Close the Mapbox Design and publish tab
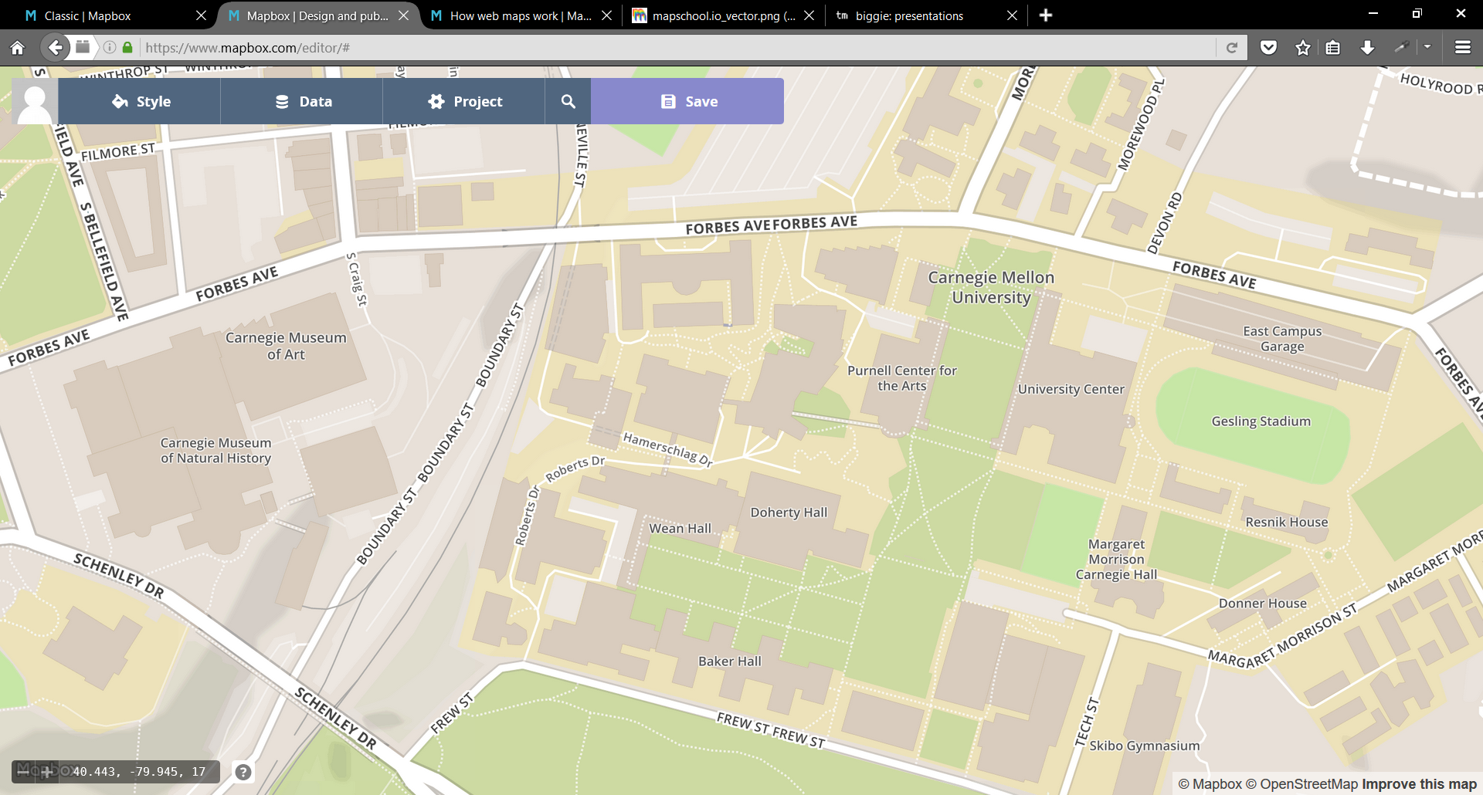 pos(403,15)
